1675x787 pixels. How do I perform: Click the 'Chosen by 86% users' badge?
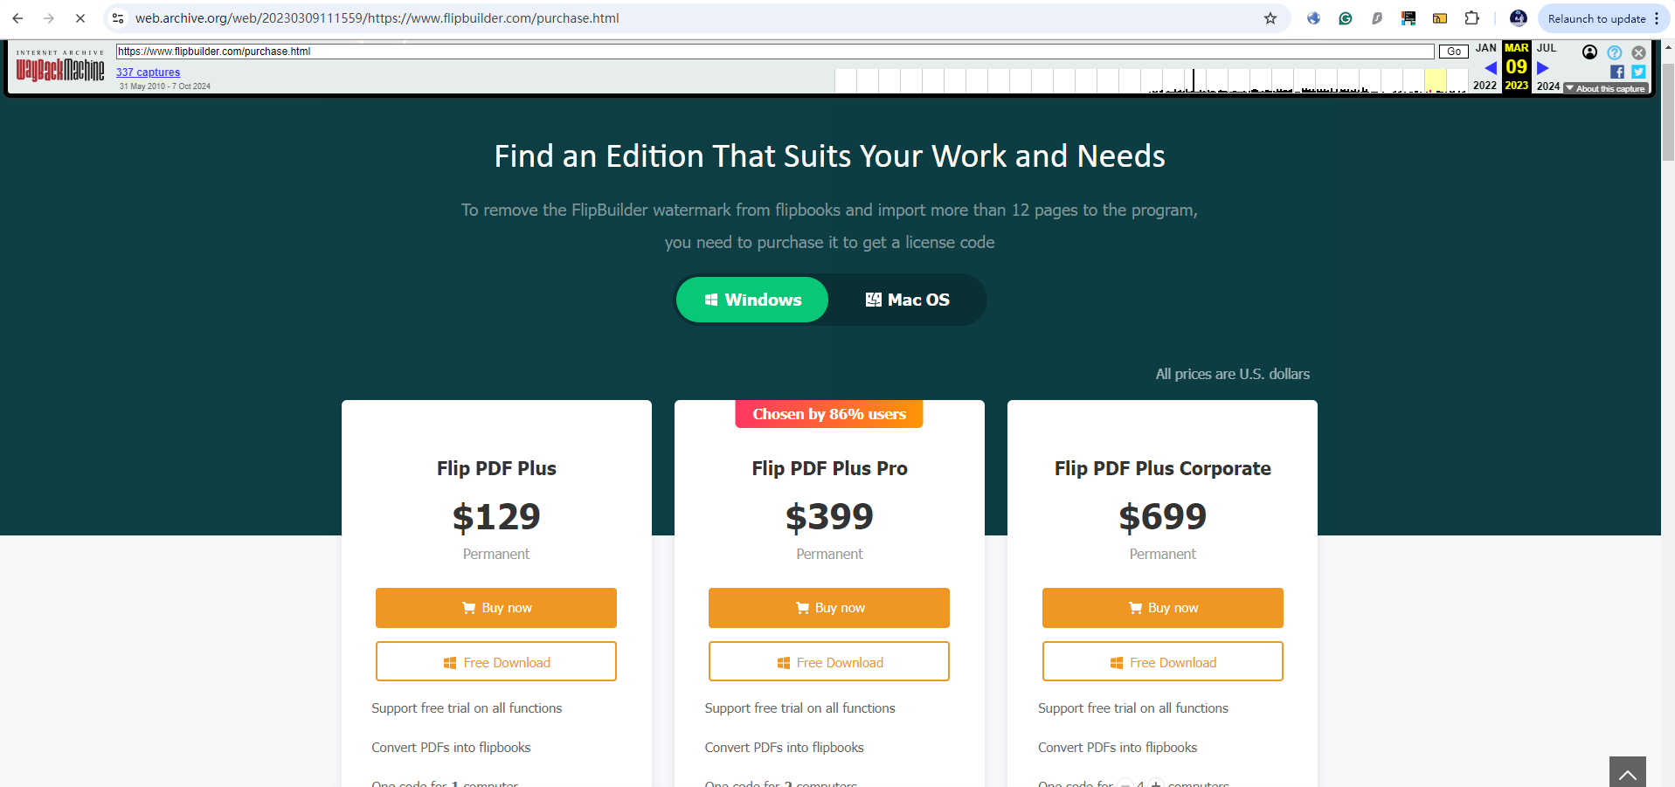click(829, 414)
